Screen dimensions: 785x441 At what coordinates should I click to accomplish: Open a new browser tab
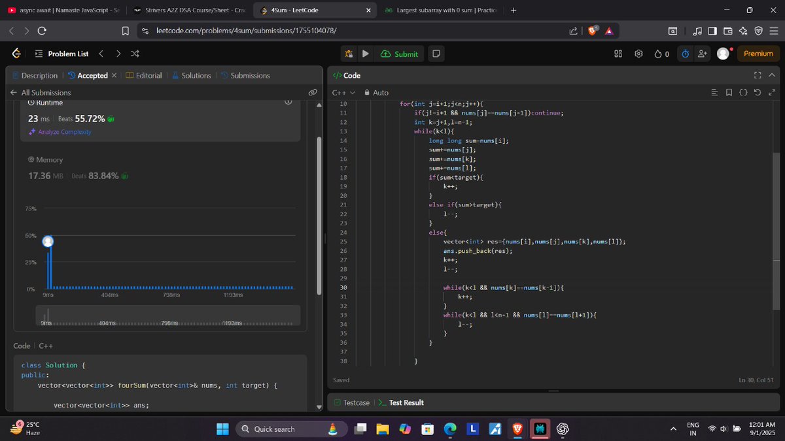[513, 10]
